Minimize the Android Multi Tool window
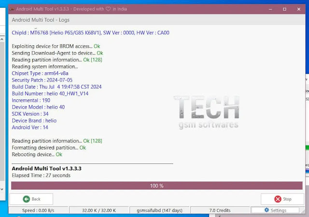309x217 pixels. click(x=270, y=9)
